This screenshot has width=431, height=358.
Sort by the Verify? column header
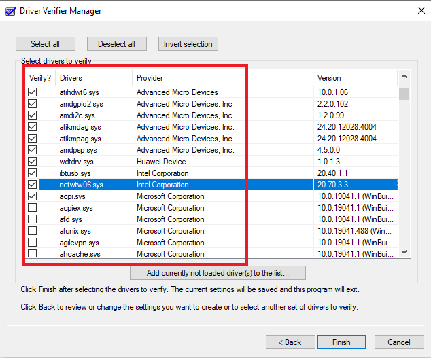click(40, 78)
